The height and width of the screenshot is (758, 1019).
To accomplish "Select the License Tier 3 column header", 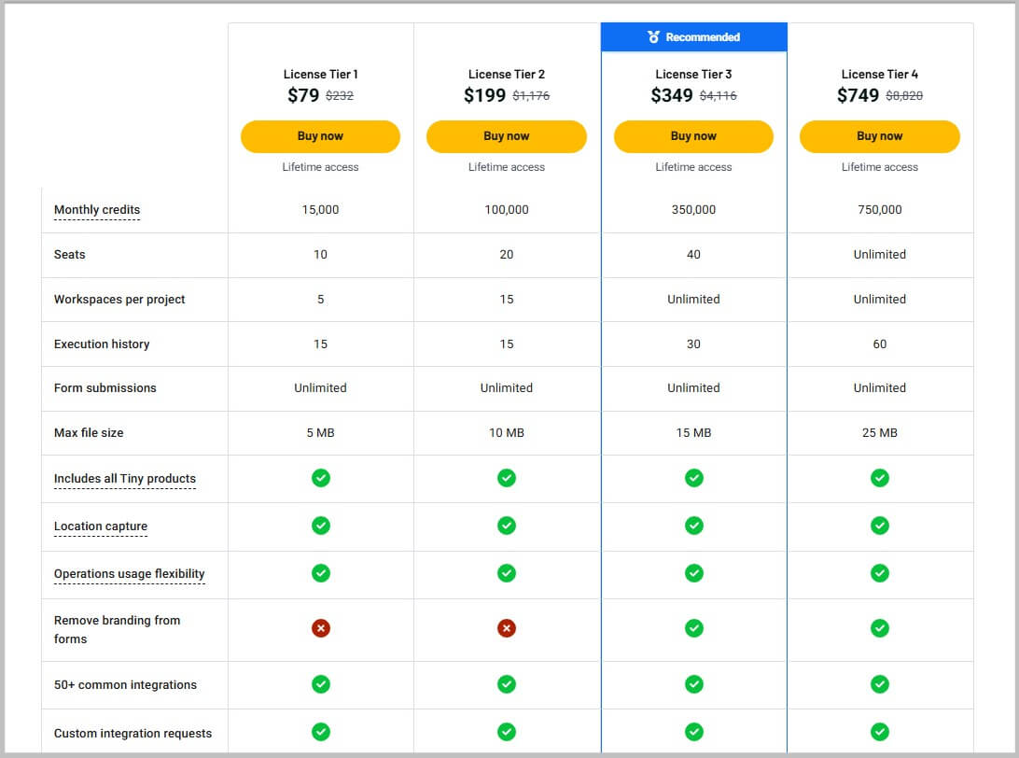I will click(693, 74).
